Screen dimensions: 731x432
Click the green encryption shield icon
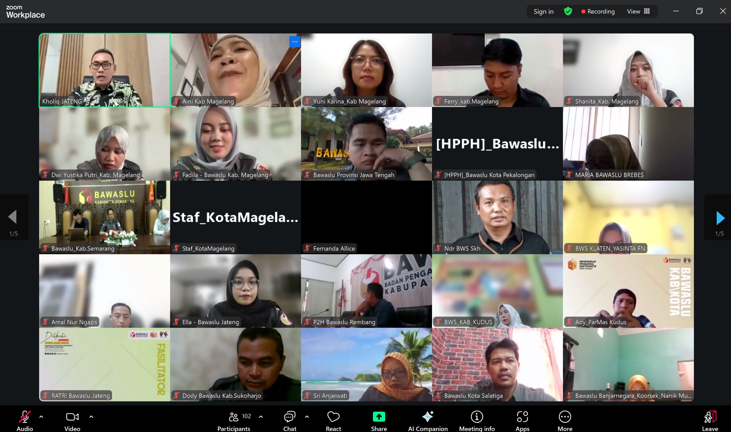pyautogui.click(x=568, y=11)
